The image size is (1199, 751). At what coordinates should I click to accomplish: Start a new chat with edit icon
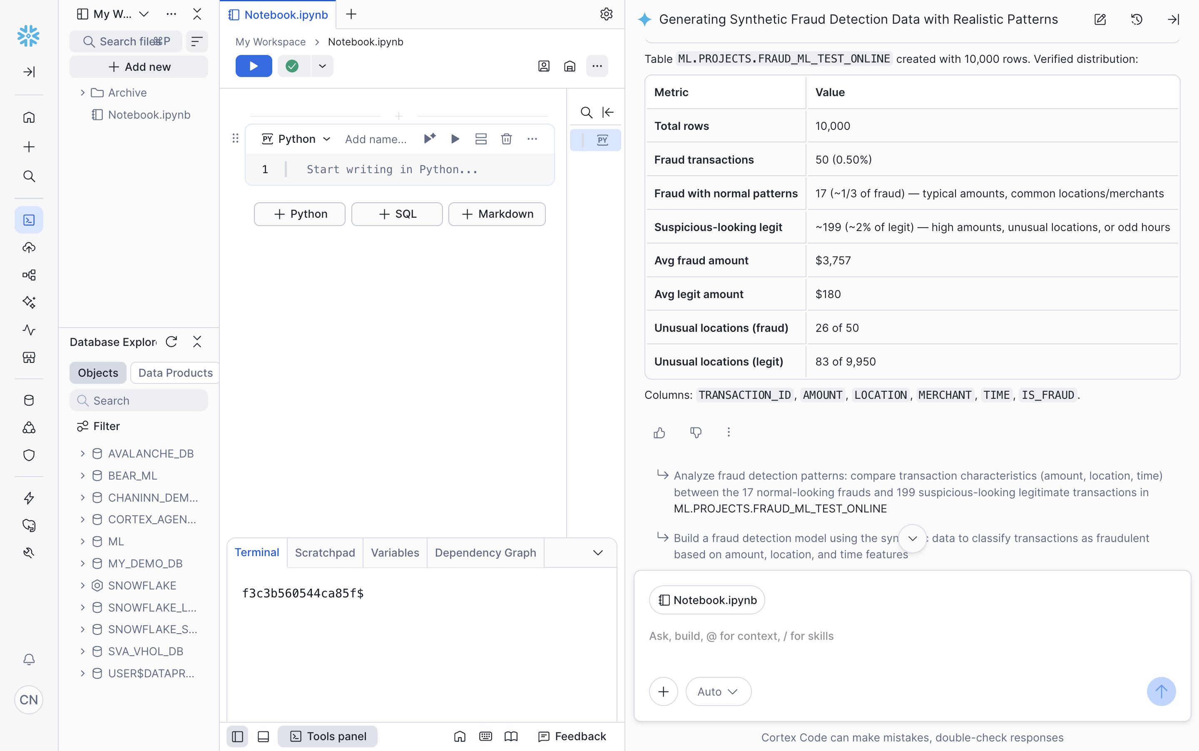(1099, 20)
